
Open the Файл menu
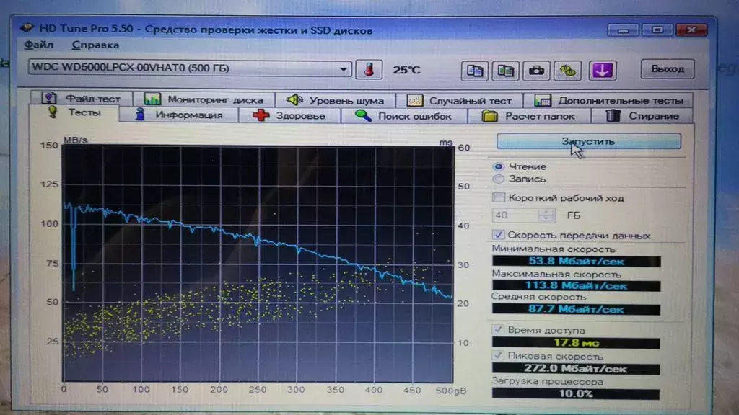pos(38,45)
